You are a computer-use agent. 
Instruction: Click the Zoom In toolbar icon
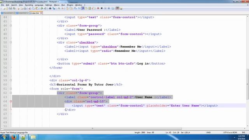pos(59,8)
